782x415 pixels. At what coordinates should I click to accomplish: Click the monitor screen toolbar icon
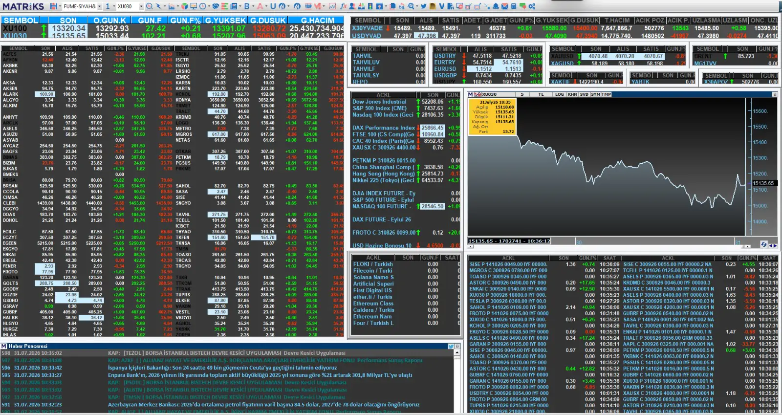[x=194, y=6]
